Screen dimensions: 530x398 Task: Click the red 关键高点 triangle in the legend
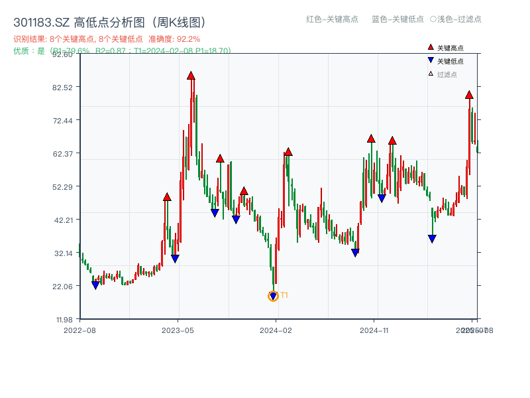click(429, 47)
